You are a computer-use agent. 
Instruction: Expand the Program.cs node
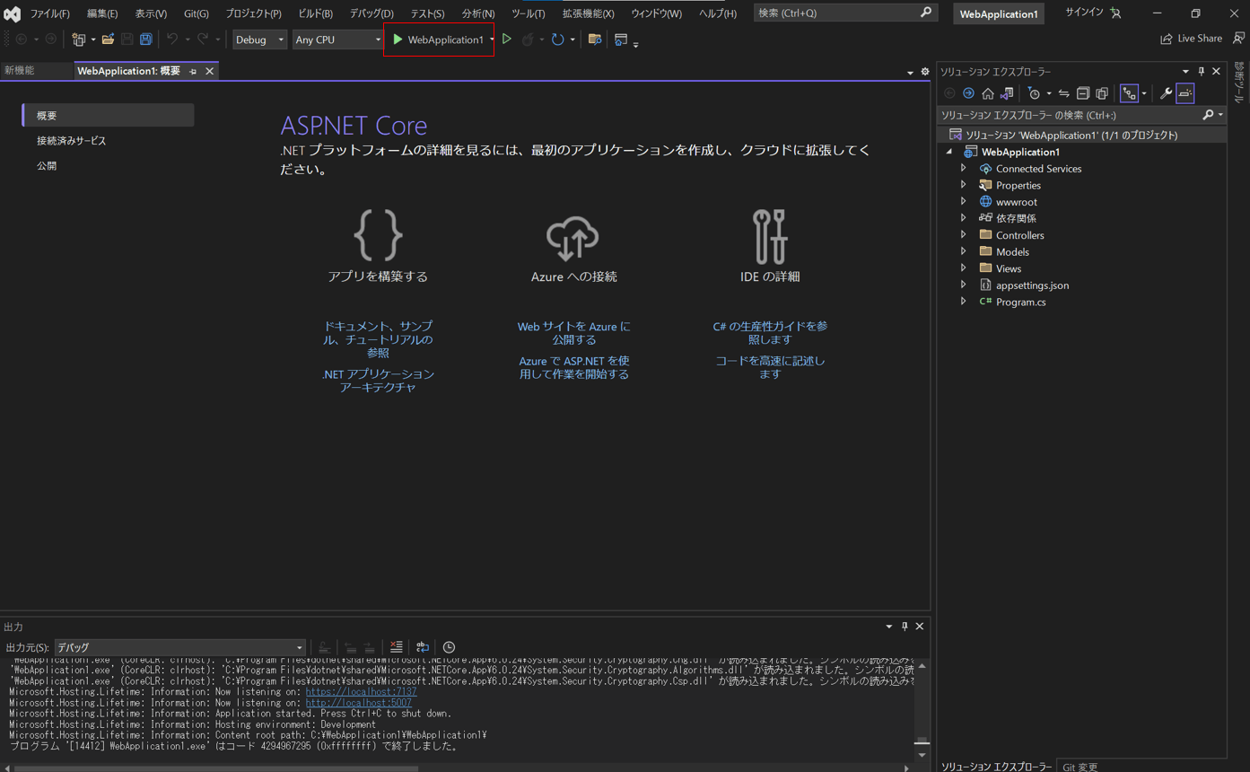coord(964,302)
